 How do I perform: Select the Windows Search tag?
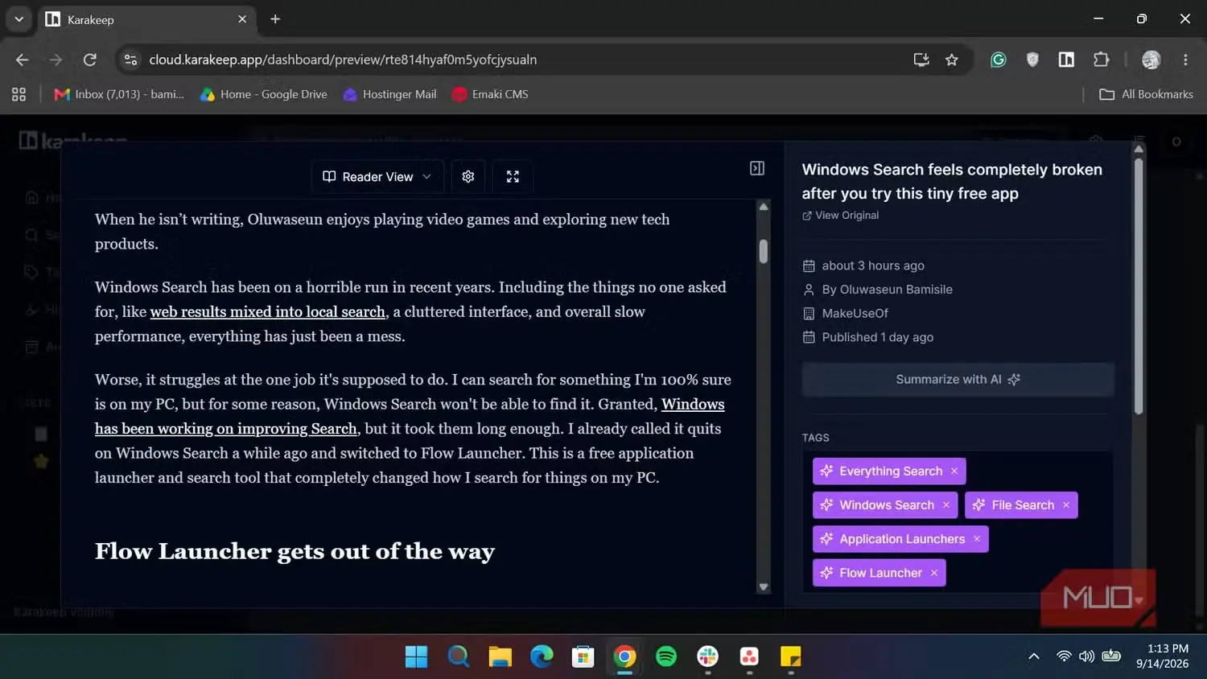887,505
